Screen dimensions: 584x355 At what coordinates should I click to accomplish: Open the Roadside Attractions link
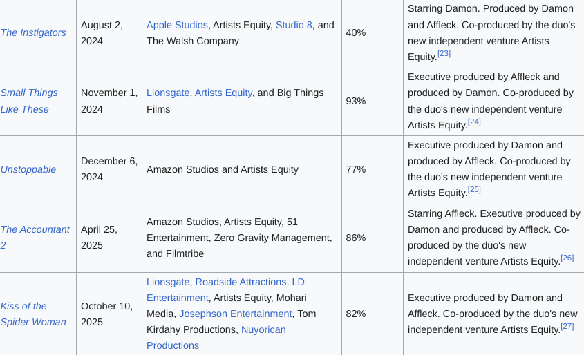pyautogui.click(x=241, y=282)
